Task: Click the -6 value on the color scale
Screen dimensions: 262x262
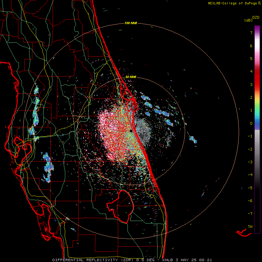Action: point(250,201)
